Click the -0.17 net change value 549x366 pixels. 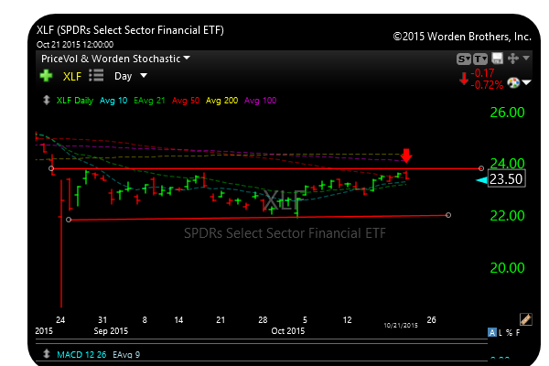(482, 73)
